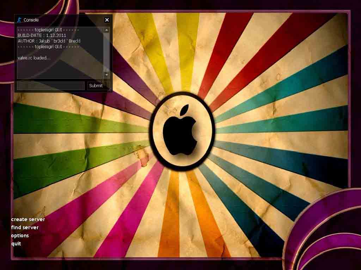Click the Counter-Strike icon in Console title
361x270 pixels.
click(x=19, y=20)
